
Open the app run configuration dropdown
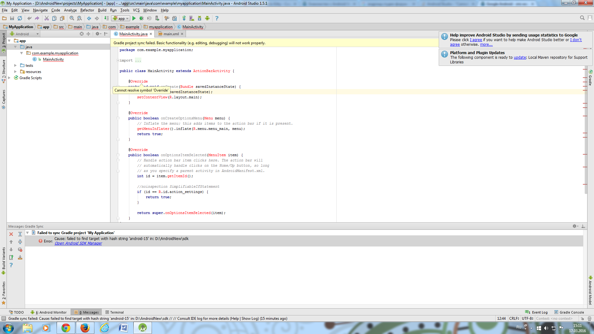point(121,19)
